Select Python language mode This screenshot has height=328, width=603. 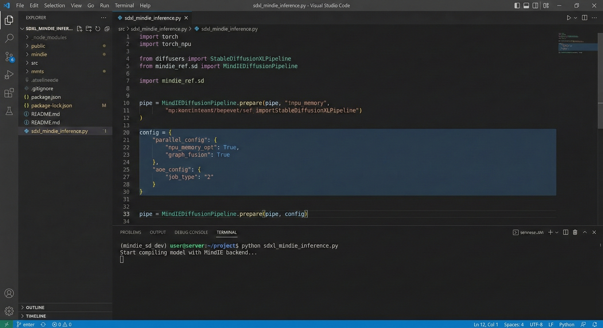567,324
